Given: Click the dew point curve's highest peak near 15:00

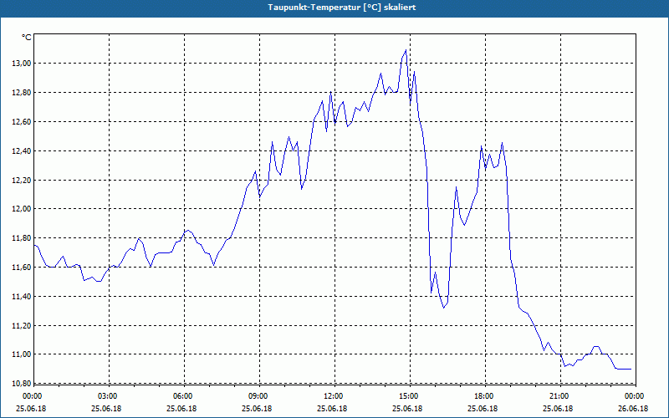Looking at the screenshot, I should click(406, 50).
